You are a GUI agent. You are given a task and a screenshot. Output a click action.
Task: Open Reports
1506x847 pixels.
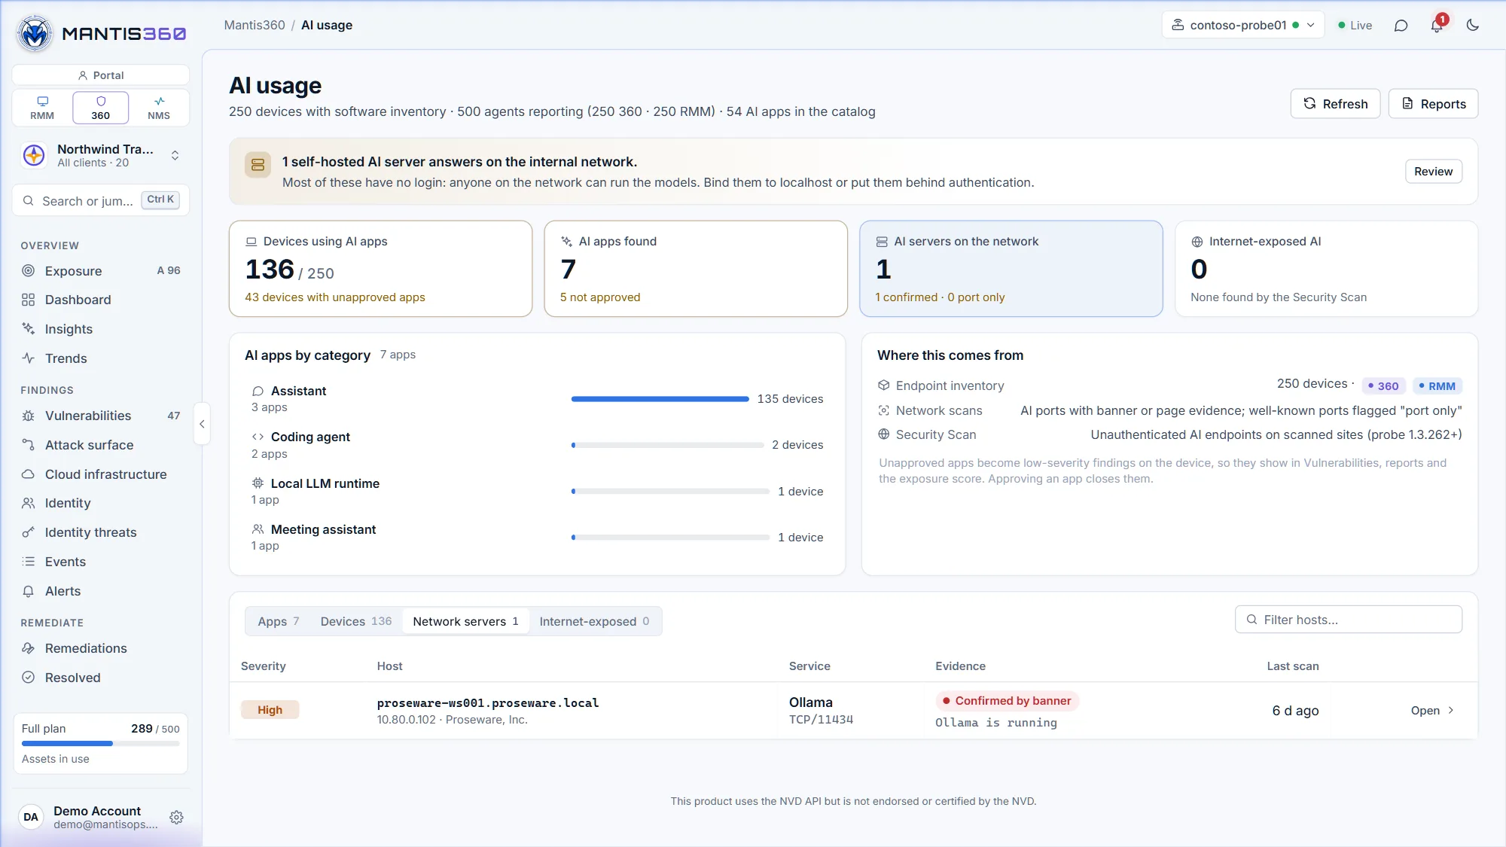click(1433, 104)
